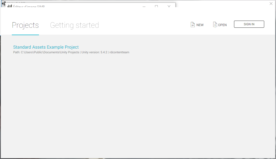The height and width of the screenshot is (159, 276).
Task: Create a project with NEW
Action: (197, 25)
